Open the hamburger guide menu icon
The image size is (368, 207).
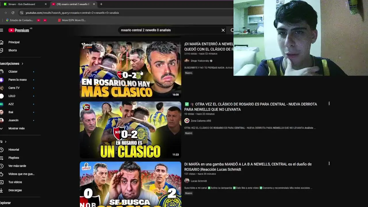coord(1,30)
